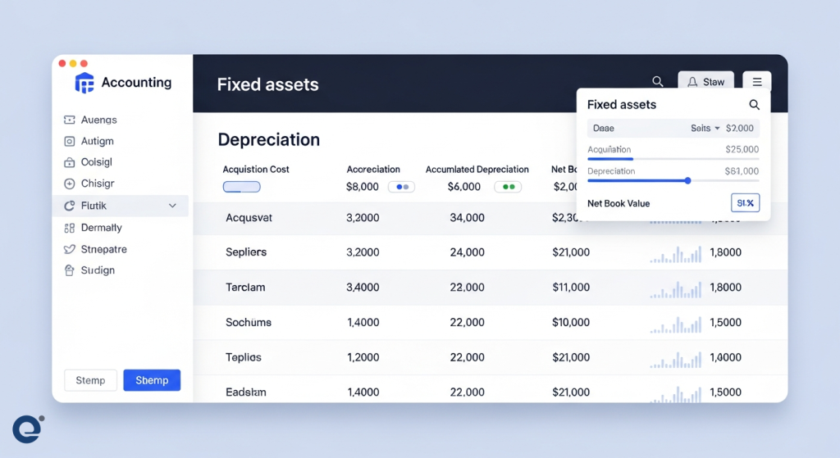Click search icon in Fixed assets popup

754,105
